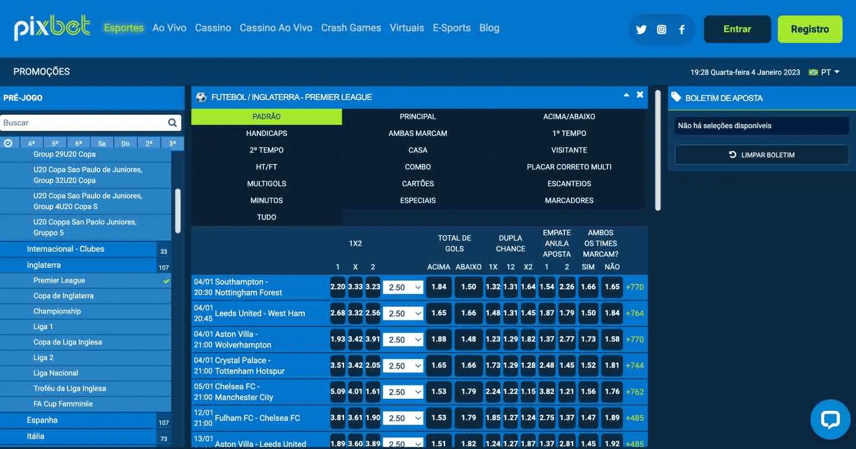This screenshot has width=856, height=449.
Task: Open language dropdown PT
Action: click(830, 72)
